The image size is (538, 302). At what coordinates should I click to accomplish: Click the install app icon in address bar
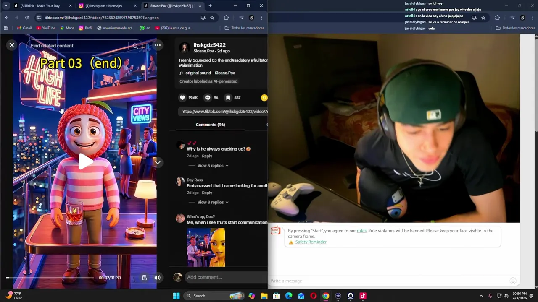point(203,18)
